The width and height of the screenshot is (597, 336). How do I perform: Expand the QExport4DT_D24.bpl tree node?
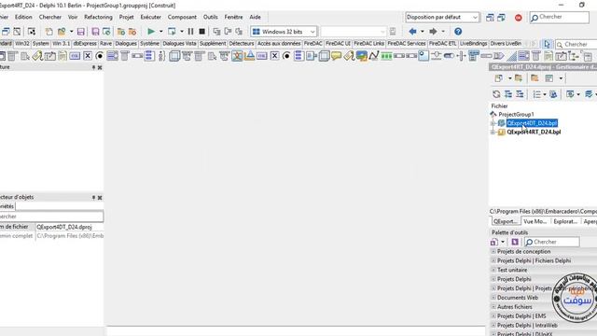[x=493, y=123]
